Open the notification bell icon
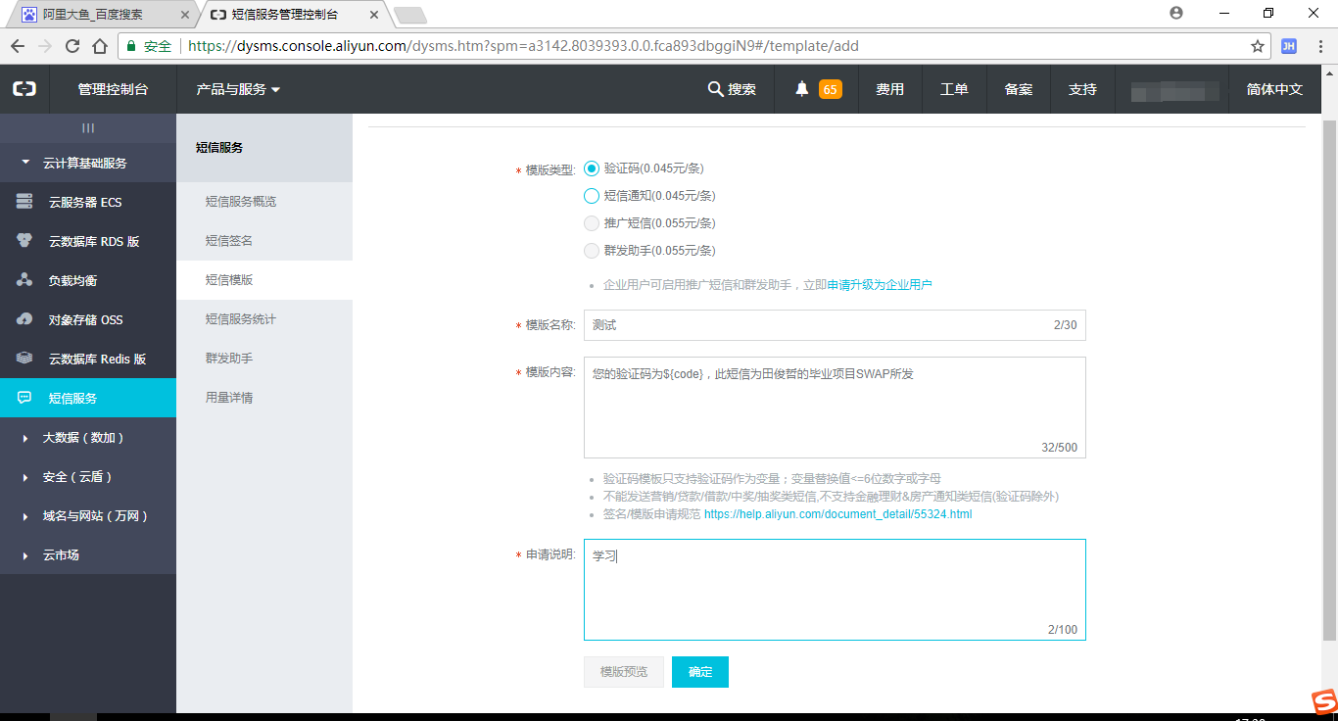 [802, 89]
